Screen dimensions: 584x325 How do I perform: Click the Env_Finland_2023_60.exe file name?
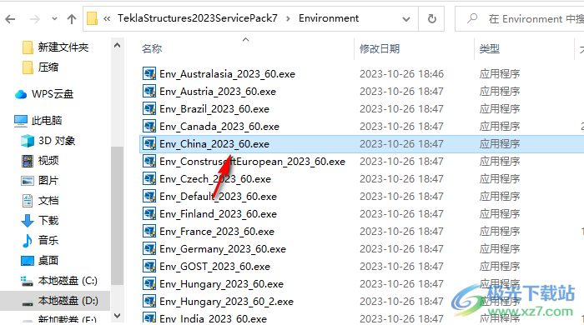(218, 214)
